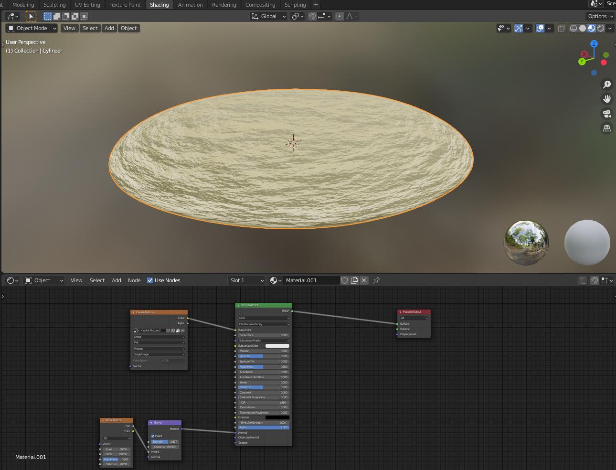Click the pan view hand icon
Image resolution: width=616 pixels, height=470 pixels.
click(x=607, y=99)
